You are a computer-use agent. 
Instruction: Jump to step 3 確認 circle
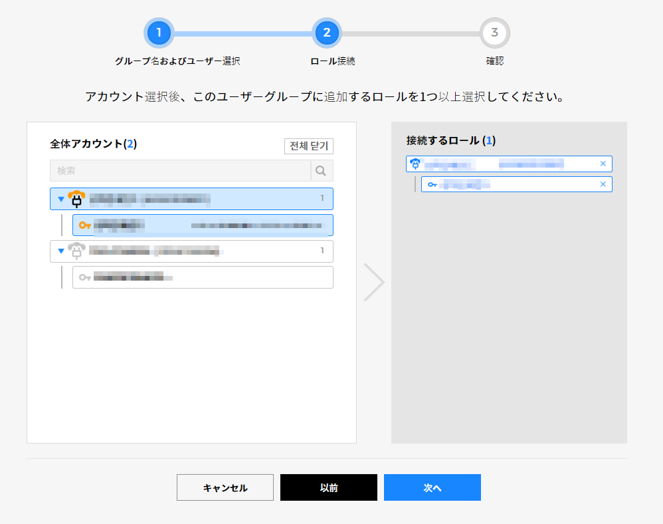point(494,33)
